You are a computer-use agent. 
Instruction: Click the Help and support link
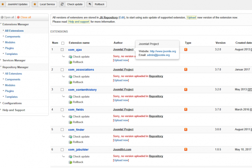click(x=79, y=21)
